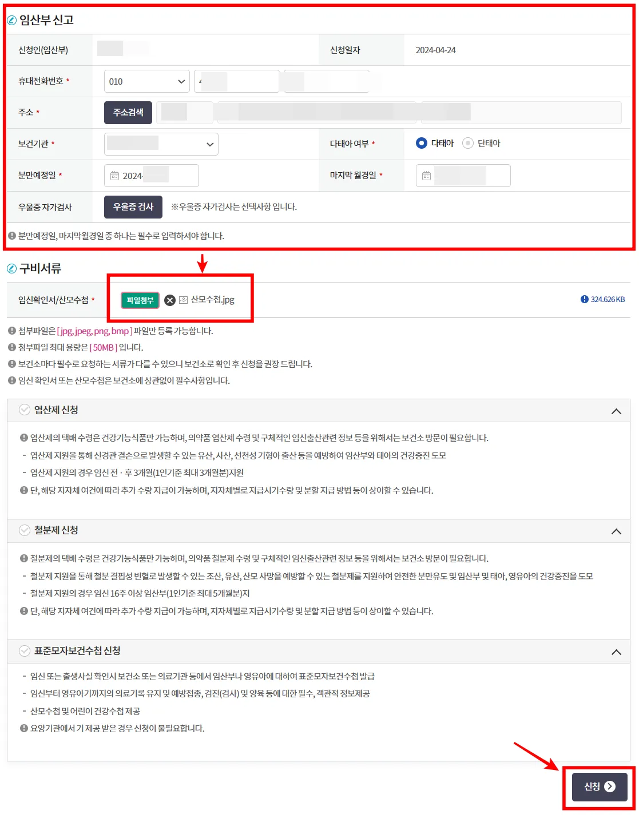Click the image icon next to 산모수첩.jpg filename

pos(184,300)
